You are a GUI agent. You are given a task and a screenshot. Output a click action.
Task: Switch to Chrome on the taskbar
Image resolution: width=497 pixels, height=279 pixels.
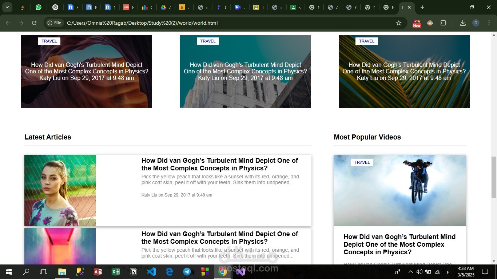tap(223, 272)
